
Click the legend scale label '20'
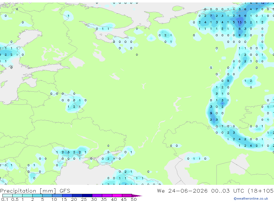[74, 199]
